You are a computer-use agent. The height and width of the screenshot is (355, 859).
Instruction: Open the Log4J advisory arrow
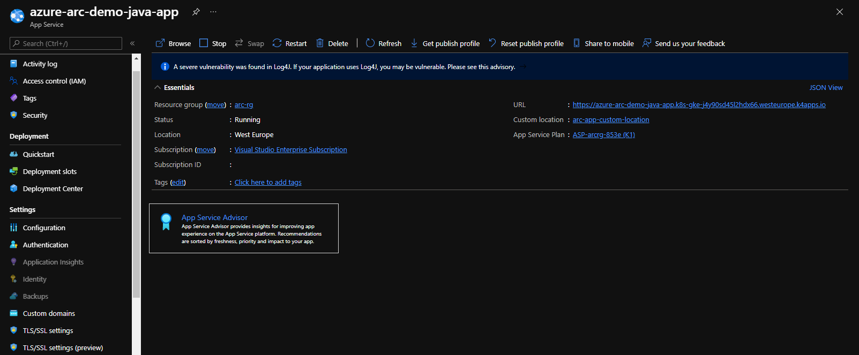[x=523, y=66]
